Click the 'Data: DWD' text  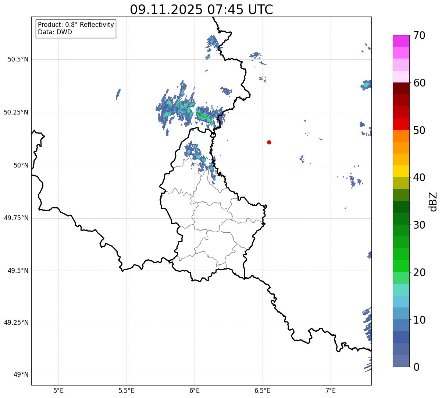tap(55, 32)
